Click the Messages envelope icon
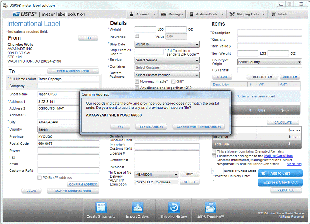This screenshot has height=224, width=310. pyautogui.click(x=163, y=14)
